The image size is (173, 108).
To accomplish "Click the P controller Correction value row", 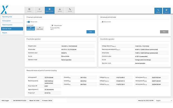I will [61, 53].
